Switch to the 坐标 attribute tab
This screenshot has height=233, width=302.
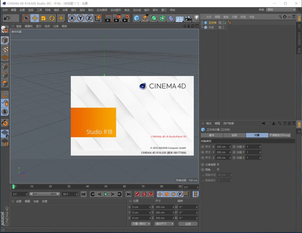pyautogui.click(x=234, y=135)
